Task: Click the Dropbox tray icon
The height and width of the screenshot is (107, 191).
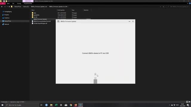Action: 174,105
